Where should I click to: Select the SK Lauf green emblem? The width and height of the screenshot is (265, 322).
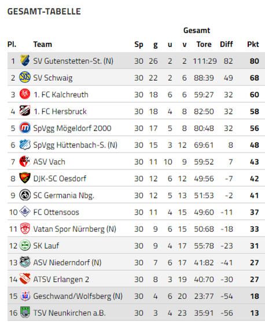pos(25,245)
